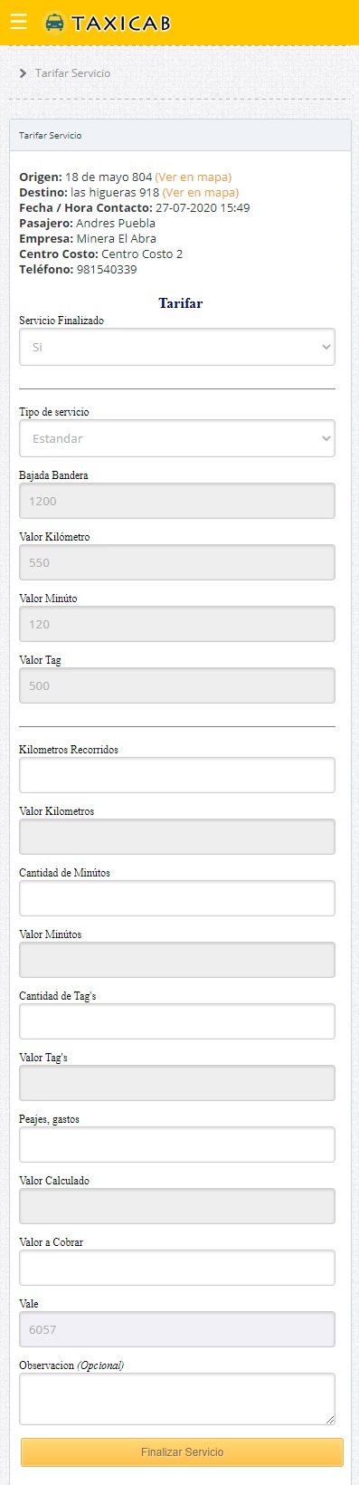The height and width of the screenshot is (1485, 359).
Task: Click inside the Observacion text area
Action: pyautogui.click(x=177, y=1399)
